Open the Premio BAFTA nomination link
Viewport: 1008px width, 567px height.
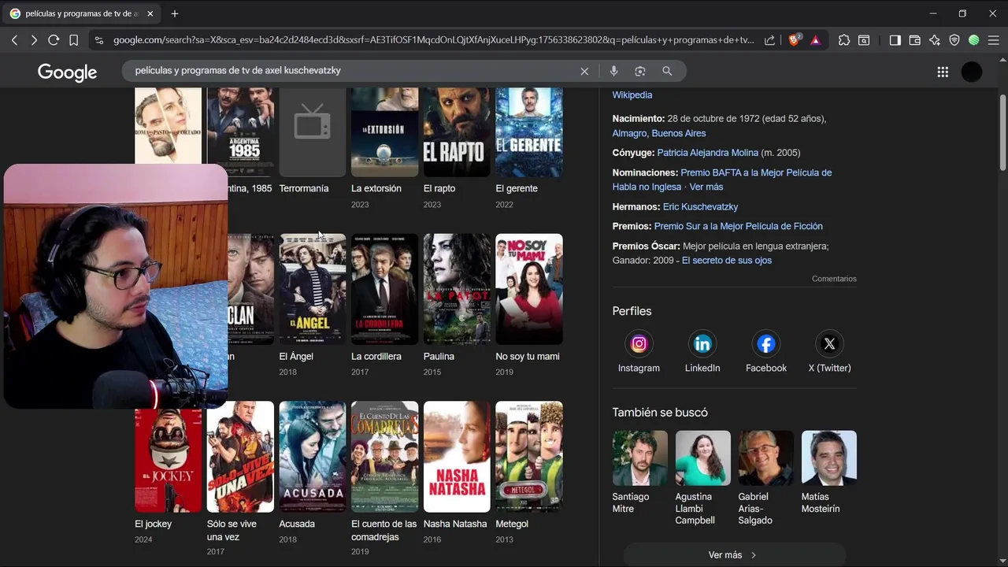(x=722, y=180)
